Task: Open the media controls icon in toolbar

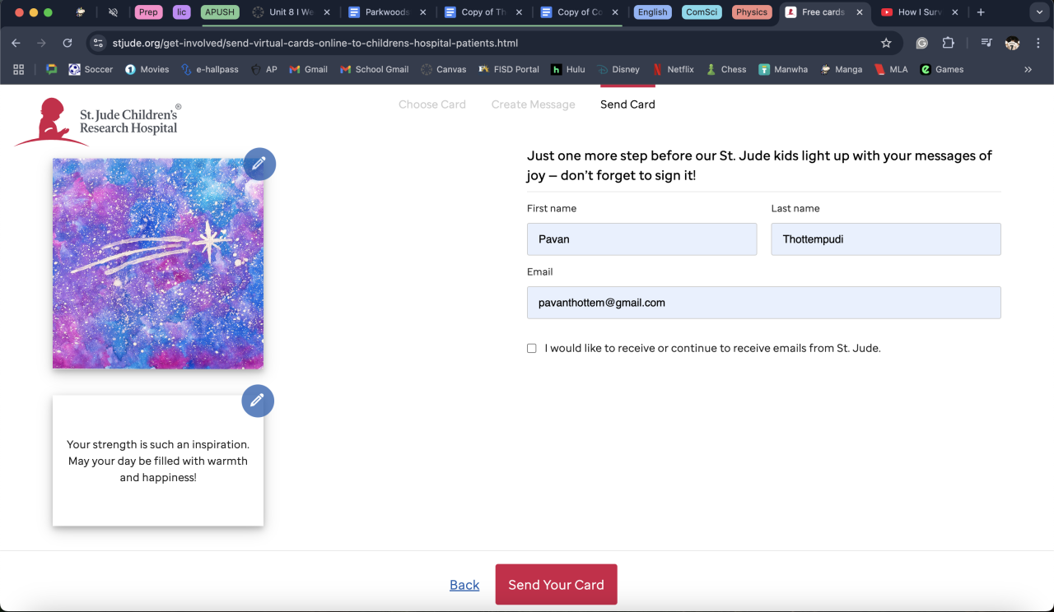Action: pyautogui.click(x=986, y=43)
